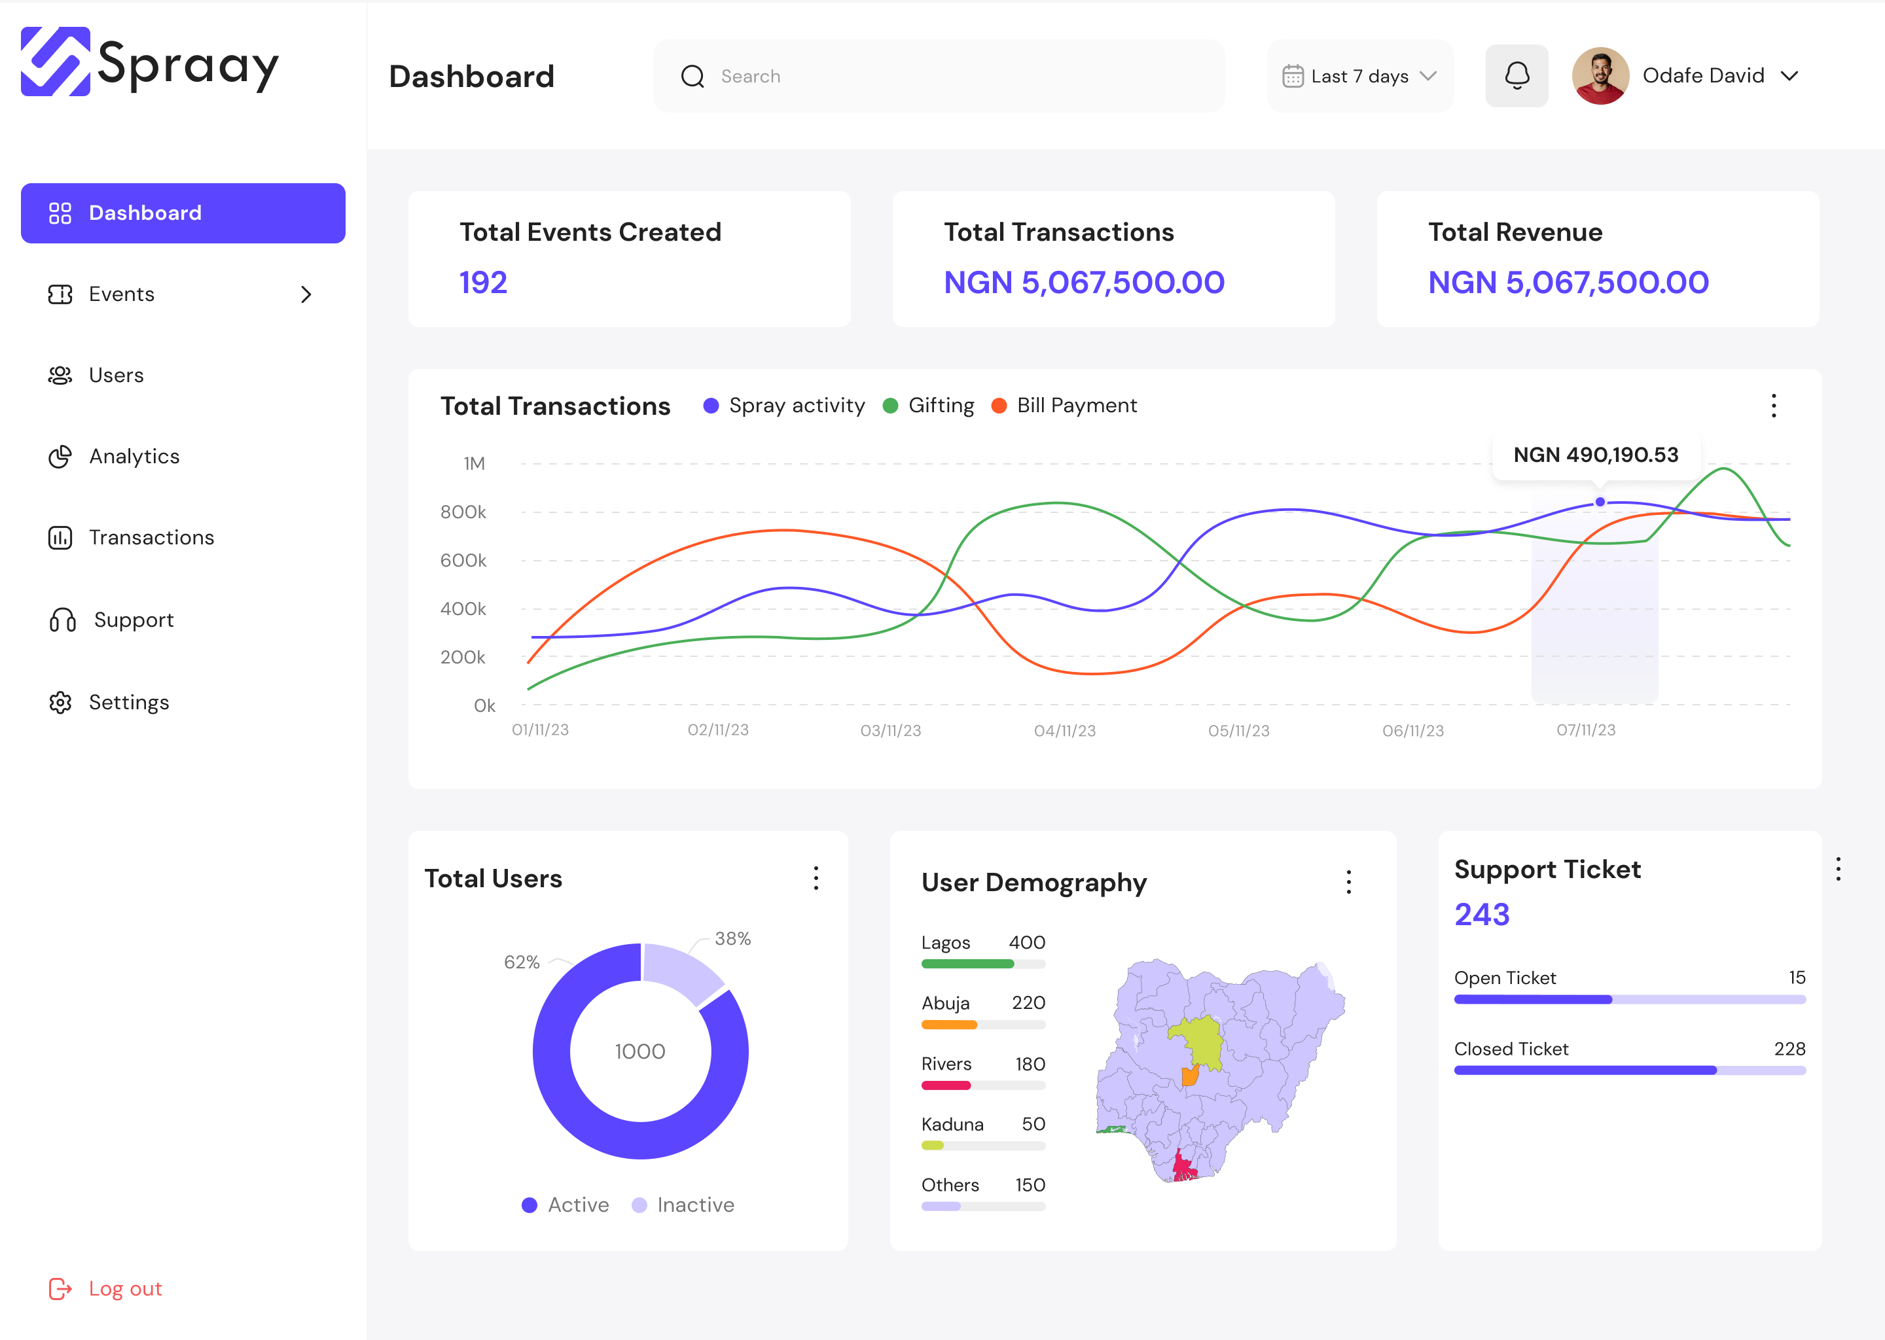Open Total Transactions chart options menu
The width and height of the screenshot is (1885, 1340).
[x=1774, y=405]
